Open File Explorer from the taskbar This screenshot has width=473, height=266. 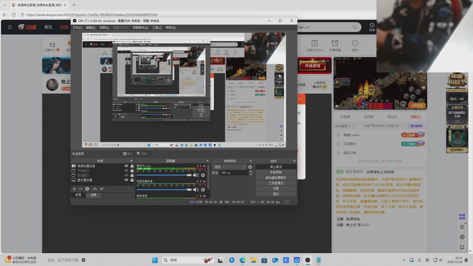[x=254, y=260]
